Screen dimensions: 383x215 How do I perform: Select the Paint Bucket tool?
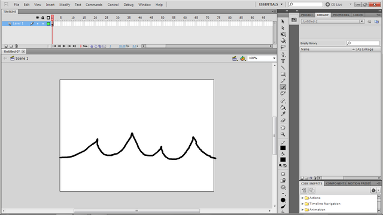[283, 107]
